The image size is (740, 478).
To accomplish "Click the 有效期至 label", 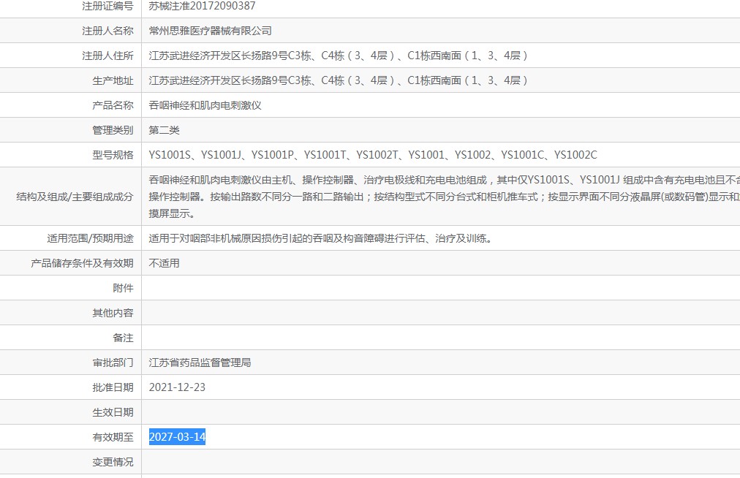I will 113,437.
